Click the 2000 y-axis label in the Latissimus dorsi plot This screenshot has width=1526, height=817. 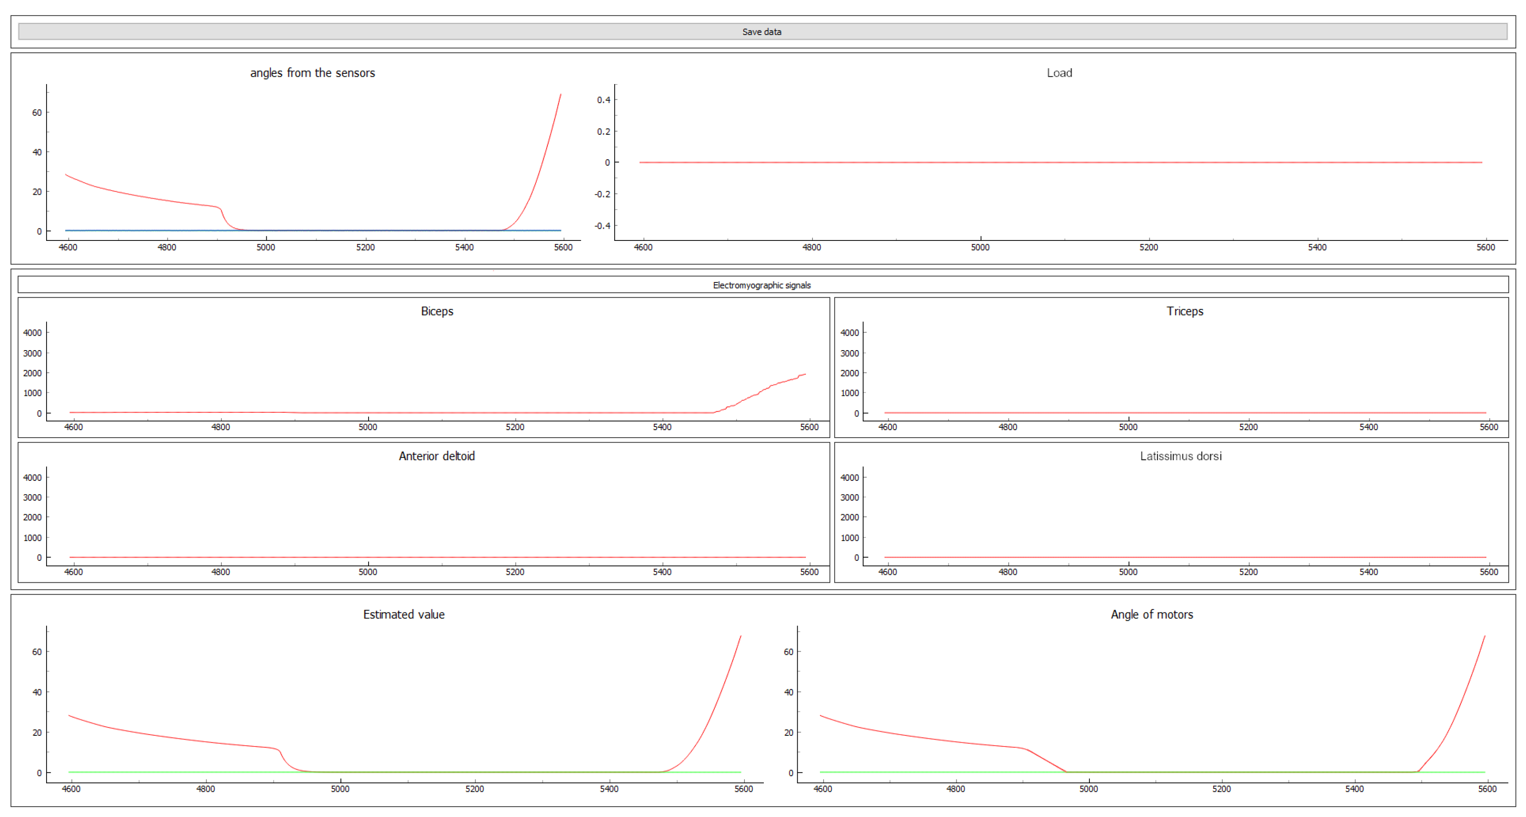point(850,518)
